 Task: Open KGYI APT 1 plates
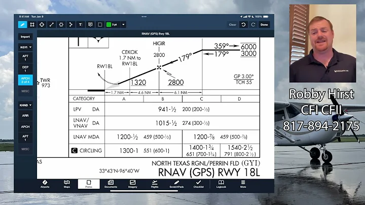click(x=25, y=57)
